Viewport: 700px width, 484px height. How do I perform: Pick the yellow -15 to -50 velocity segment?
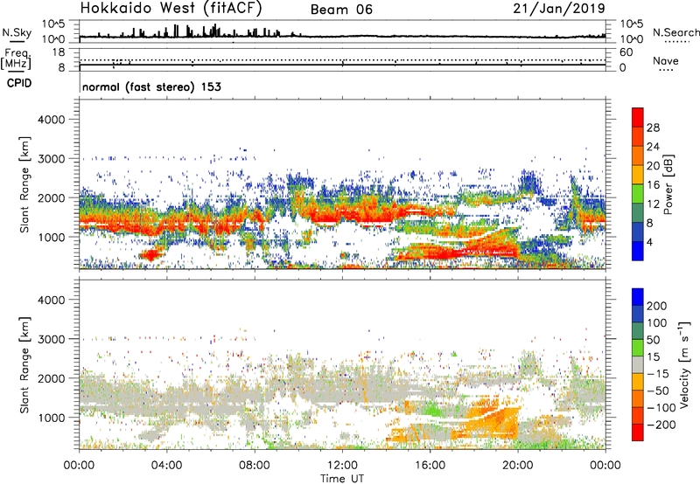coord(638,382)
